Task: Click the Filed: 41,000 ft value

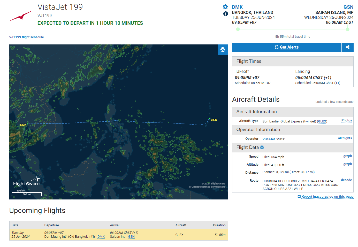Action: (273, 165)
